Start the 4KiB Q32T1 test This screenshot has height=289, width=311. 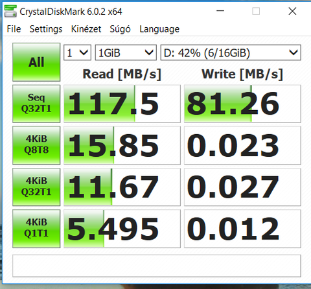(x=36, y=187)
